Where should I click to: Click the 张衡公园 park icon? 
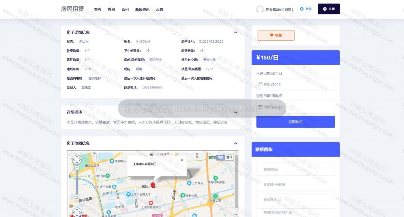point(183,195)
